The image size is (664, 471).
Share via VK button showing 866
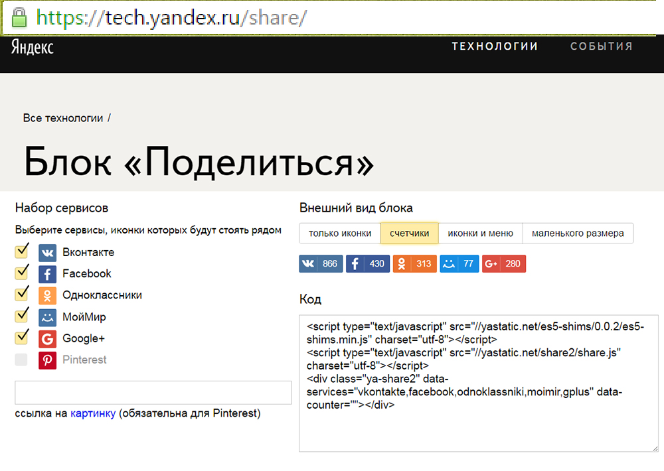point(321,263)
